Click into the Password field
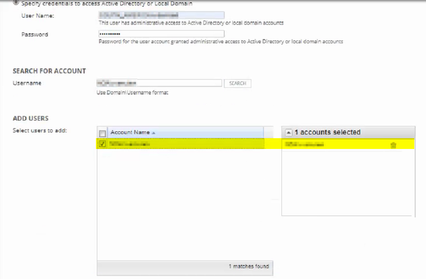This screenshot has width=426, height=279. point(161,34)
